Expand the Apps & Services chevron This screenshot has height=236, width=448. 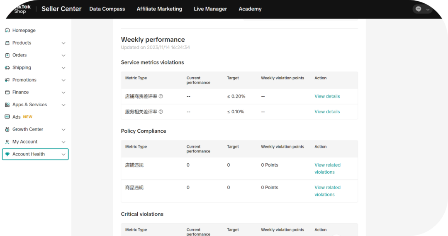[x=63, y=105]
